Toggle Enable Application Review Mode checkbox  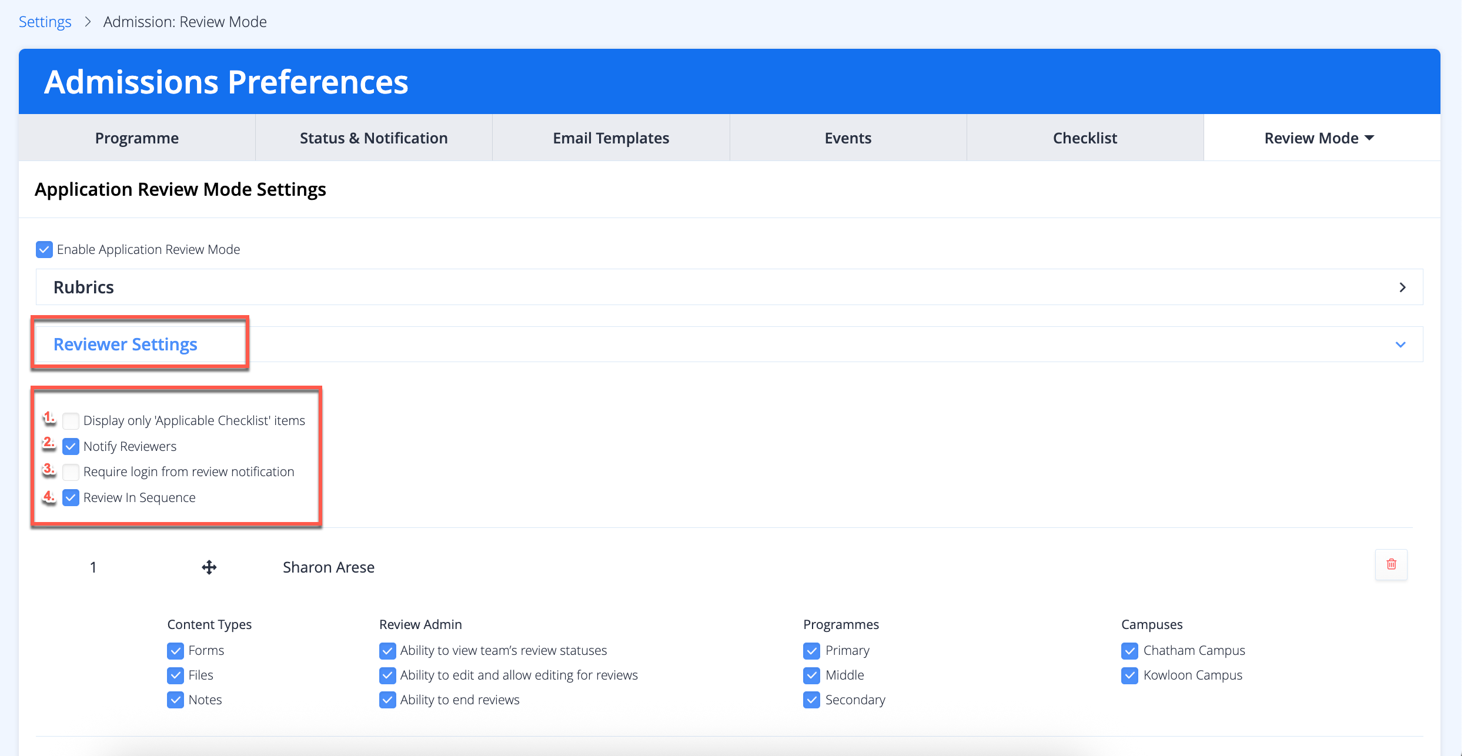point(44,249)
